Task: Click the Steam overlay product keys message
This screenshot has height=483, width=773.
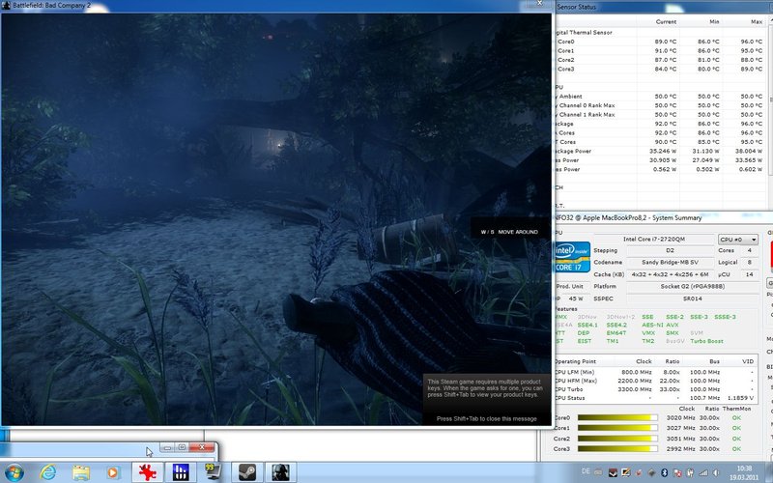Action: coord(485,388)
